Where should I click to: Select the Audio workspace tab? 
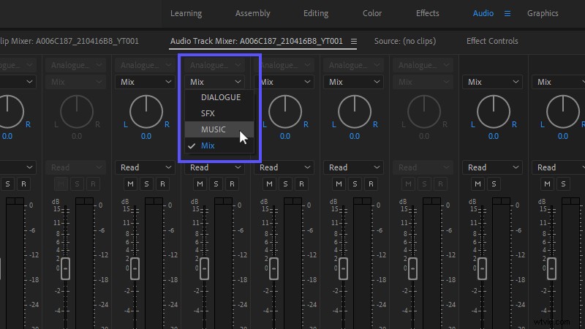pos(483,13)
